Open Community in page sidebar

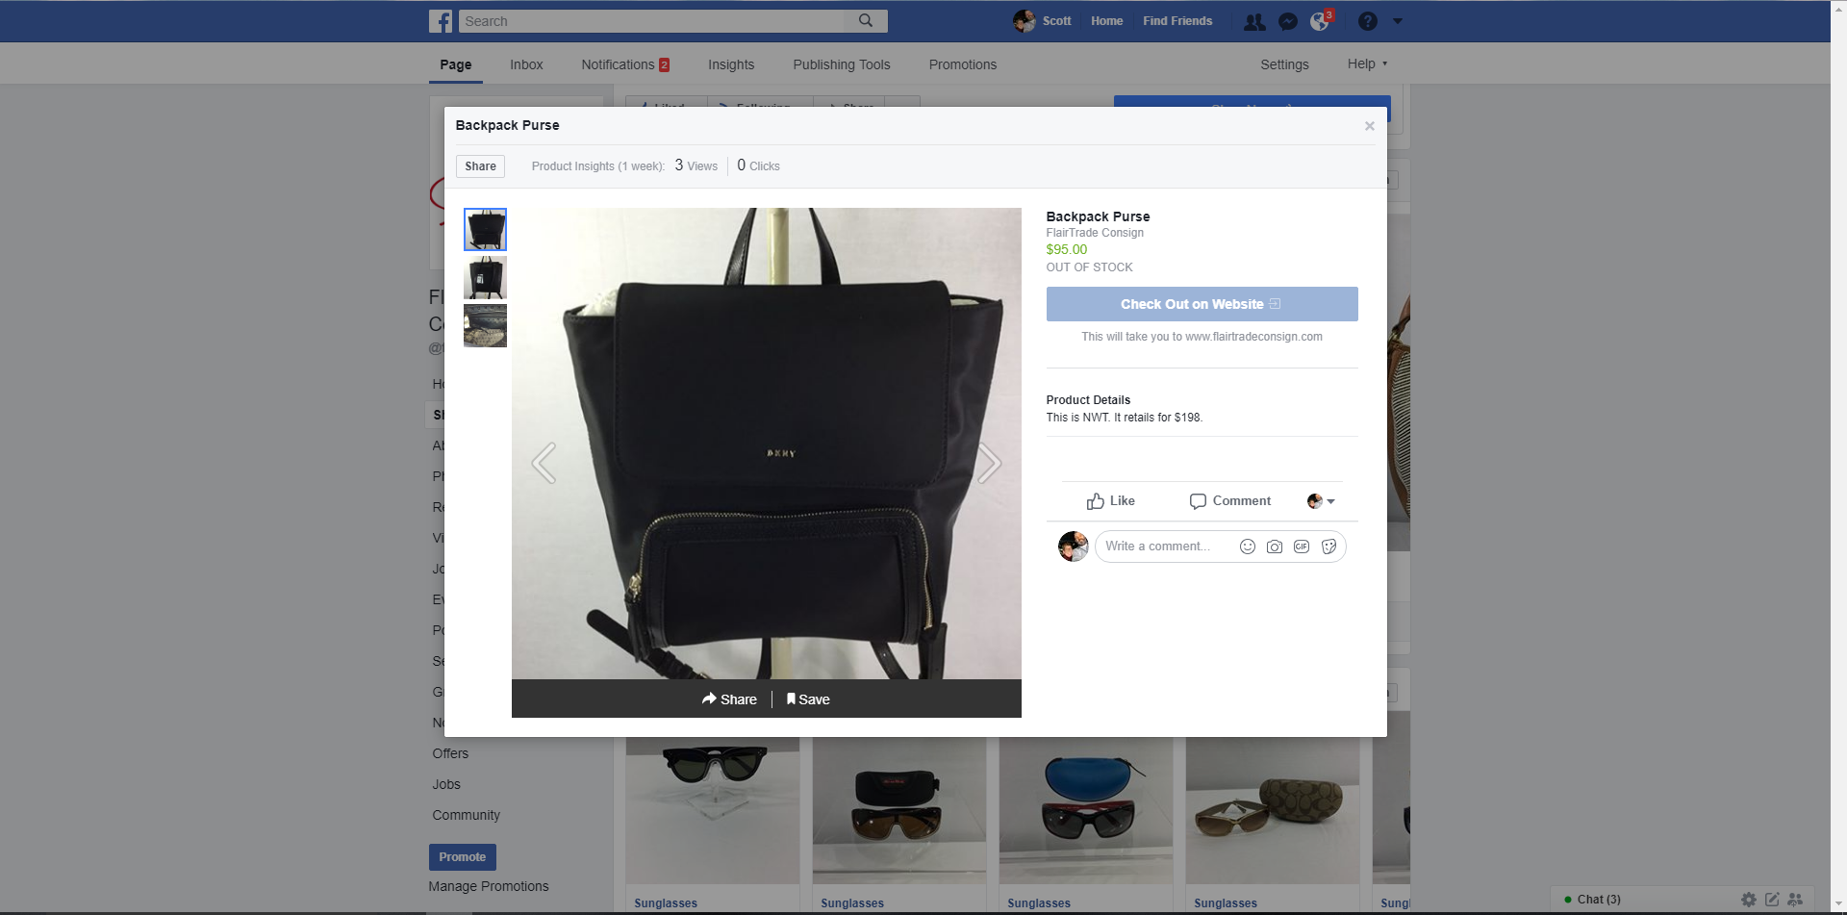pyautogui.click(x=466, y=815)
